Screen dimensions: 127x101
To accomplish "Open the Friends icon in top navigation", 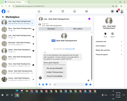I will click(x=51, y=11).
